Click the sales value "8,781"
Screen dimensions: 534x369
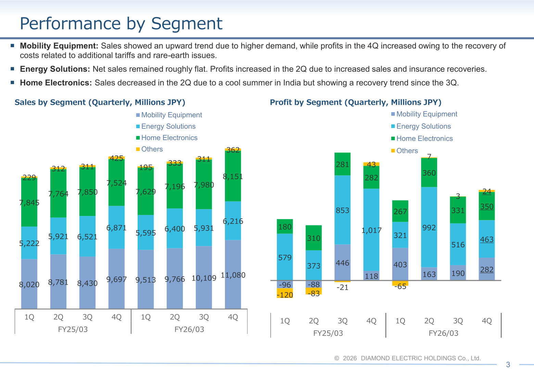[58, 282]
